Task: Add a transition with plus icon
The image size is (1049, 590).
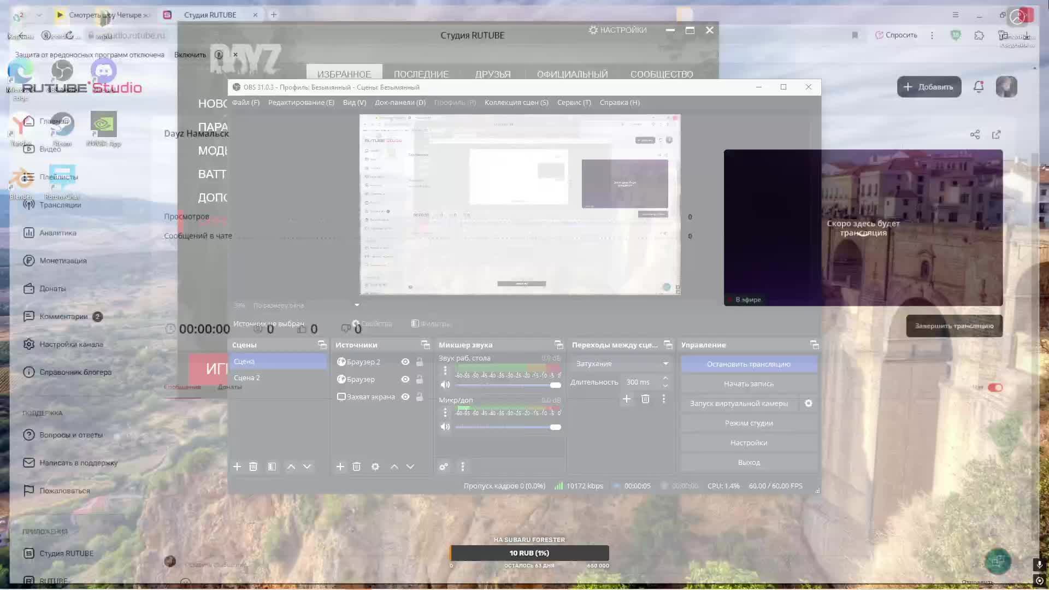Action: coord(627,399)
